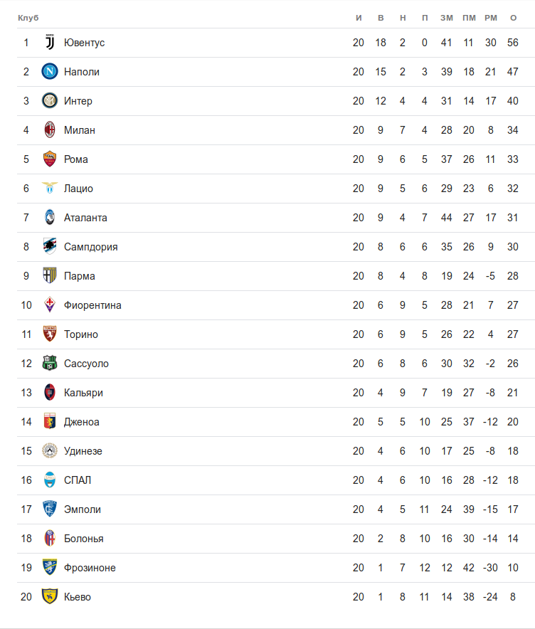This screenshot has width=535, height=629.
Task: Open the Фрозиноне team page
Action: (x=90, y=568)
